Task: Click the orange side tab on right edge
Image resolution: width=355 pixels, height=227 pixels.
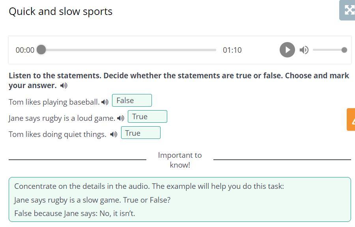Action: 351,120
